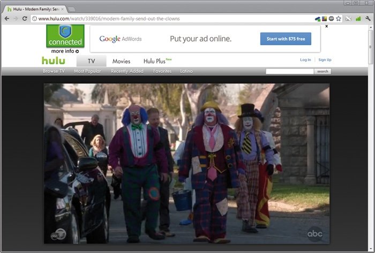Image resolution: width=375 pixels, height=253 pixels.
Task: Bookmark this page with the star icon
Action: tap(339, 18)
